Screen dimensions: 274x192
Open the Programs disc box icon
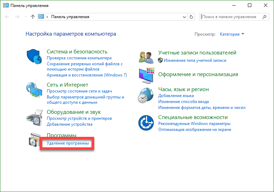(34, 140)
